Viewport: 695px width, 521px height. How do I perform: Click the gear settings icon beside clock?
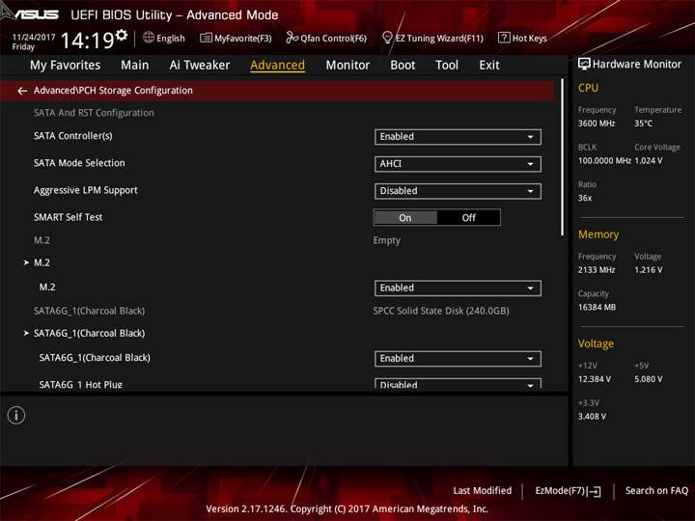(x=122, y=35)
